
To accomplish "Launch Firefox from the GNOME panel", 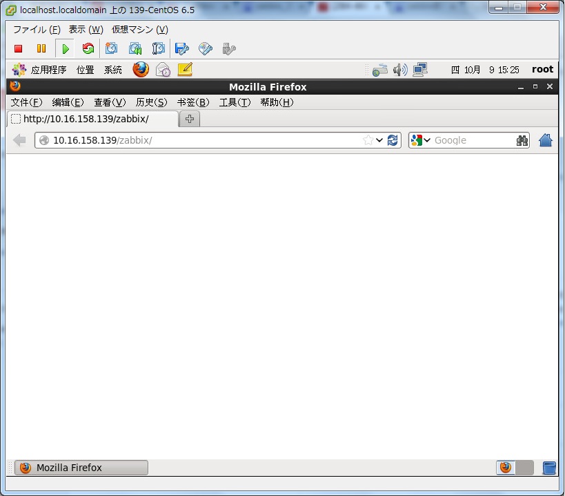I will [x=141, y=70].
